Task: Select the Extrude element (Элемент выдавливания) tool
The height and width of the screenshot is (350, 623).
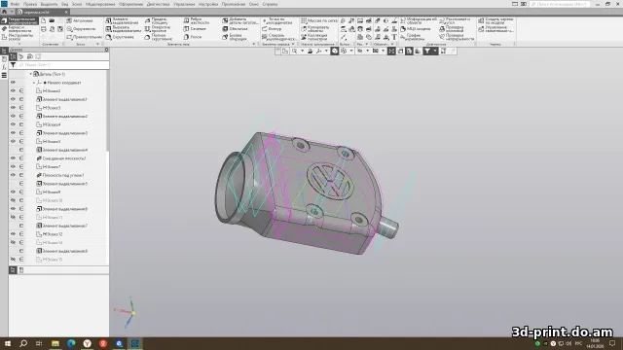Action: tap(123, 20)
